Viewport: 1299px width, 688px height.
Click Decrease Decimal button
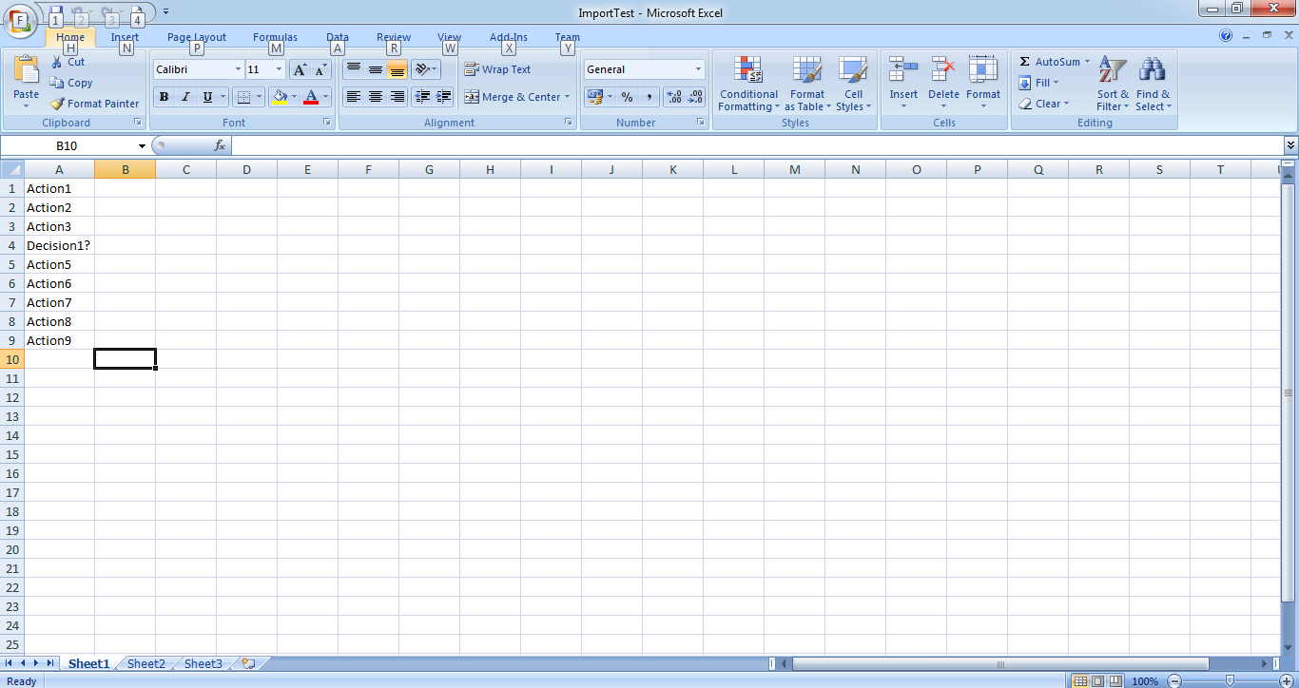[x=696, y=97]
